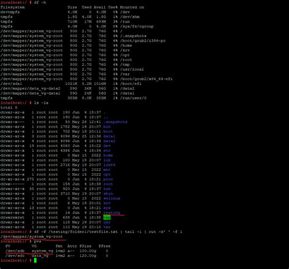Click the "710M" size value

[73, 22]
